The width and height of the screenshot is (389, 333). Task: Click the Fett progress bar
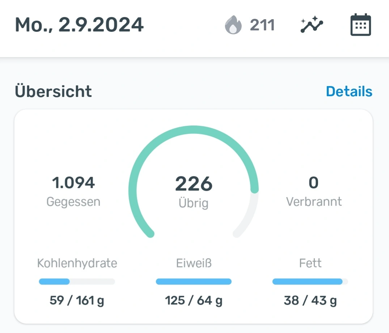(310, 282)
